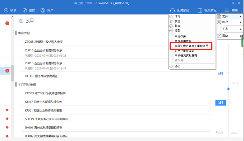Click the left panel scroll-up arrow
The width and height of the screenshot is (244, 141).
pos(13,17)
